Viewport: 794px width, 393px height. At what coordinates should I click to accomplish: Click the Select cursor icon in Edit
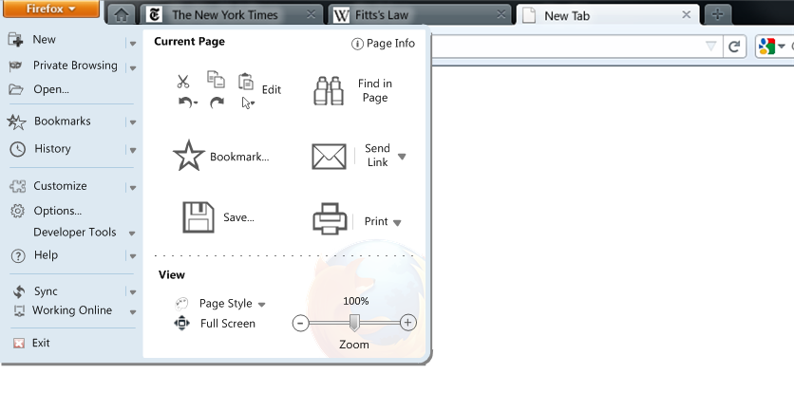pyautogui.click(x=247, y=103)
